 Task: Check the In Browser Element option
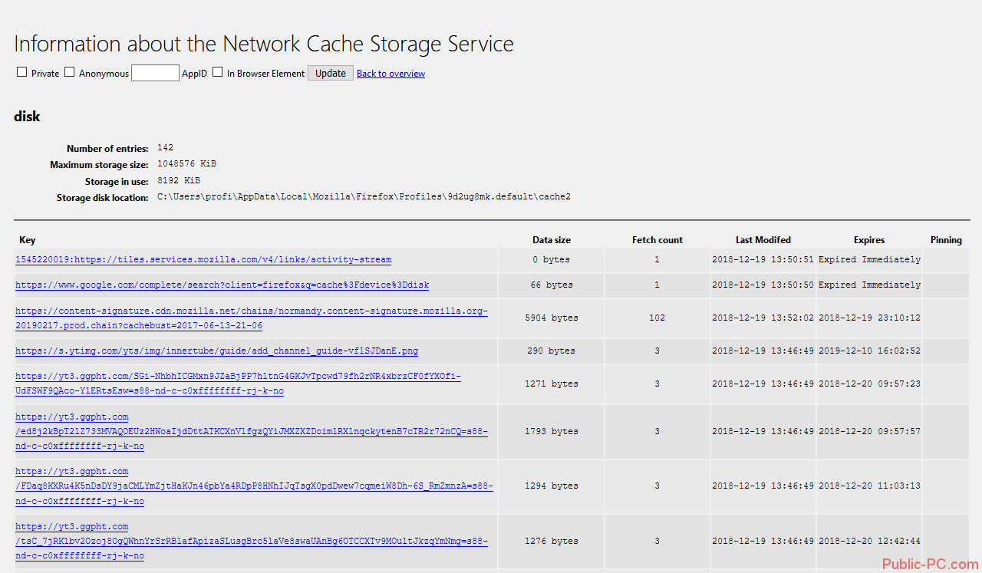218,72
